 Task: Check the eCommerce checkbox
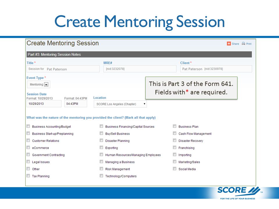tap(28, 147)
